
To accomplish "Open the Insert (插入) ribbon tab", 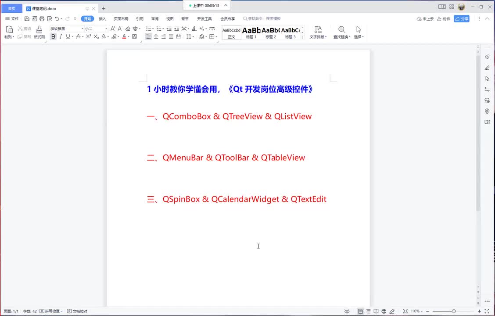I will (102, 18).
